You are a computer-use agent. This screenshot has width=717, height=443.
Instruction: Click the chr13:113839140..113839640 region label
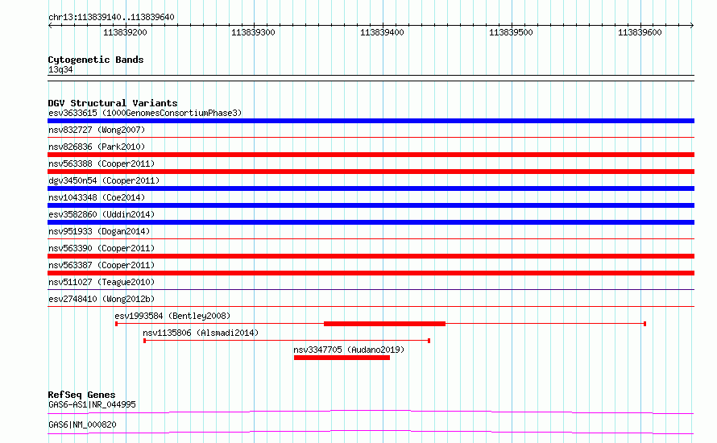tap(111, 17)
